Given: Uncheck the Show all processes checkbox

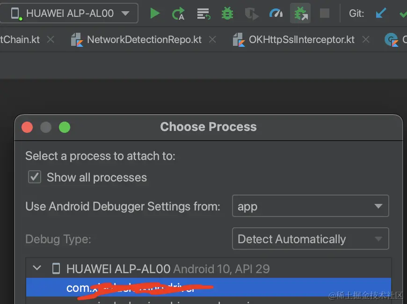Looking at the screenshot, I should [35, 177].
